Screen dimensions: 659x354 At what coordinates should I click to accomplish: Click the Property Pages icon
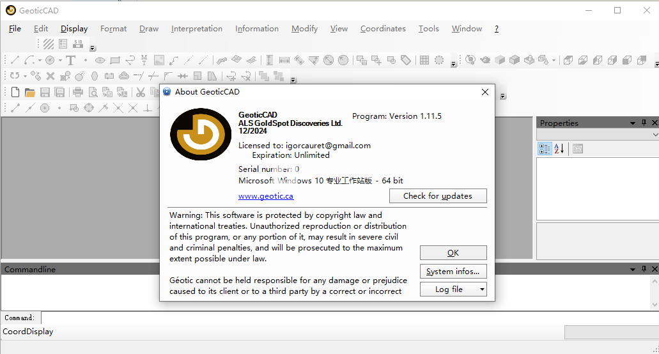coord(578,149)
